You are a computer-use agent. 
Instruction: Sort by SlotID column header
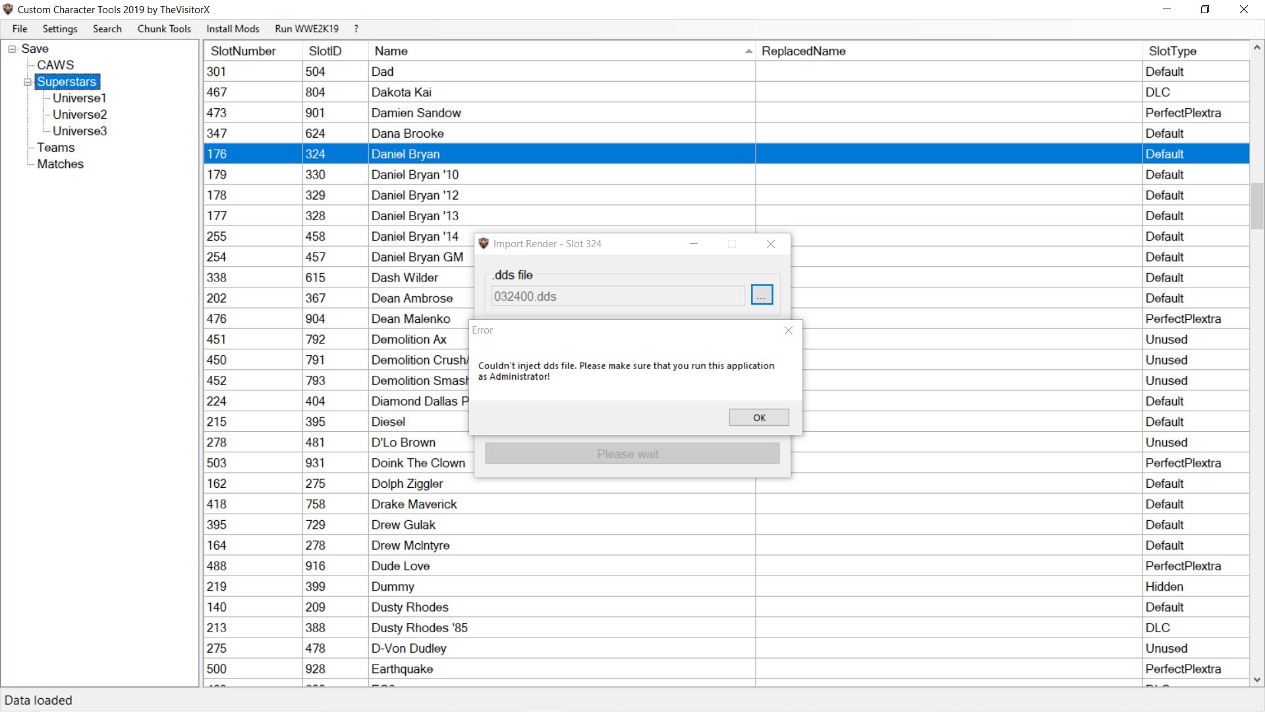pyautogui.click(x=335, y=51)
